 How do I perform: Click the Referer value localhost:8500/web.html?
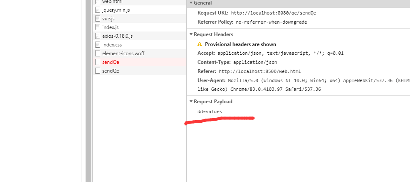tap(260, 71)
